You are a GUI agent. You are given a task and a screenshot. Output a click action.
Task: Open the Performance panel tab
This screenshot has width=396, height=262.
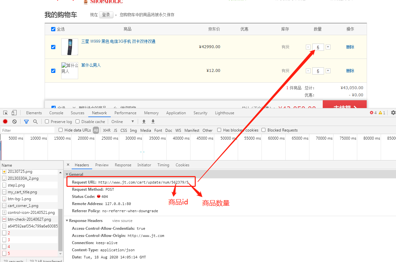coord(125,113)
